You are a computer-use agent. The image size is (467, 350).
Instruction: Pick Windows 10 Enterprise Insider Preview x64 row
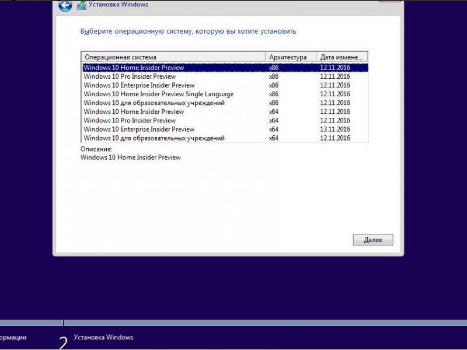pyautogui.click(x=225, y=129)
